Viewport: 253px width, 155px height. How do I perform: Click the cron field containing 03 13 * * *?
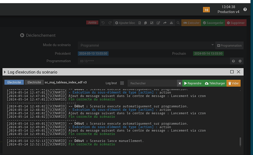154,61
